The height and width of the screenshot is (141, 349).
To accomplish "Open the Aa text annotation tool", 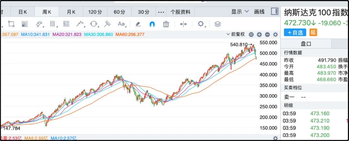I will (x=121, y=24).
